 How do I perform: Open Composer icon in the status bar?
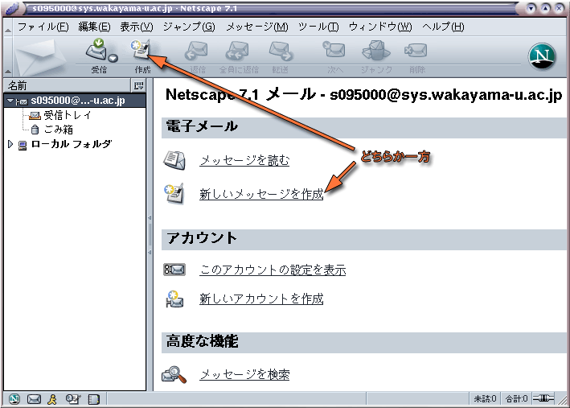pos(73,399)
